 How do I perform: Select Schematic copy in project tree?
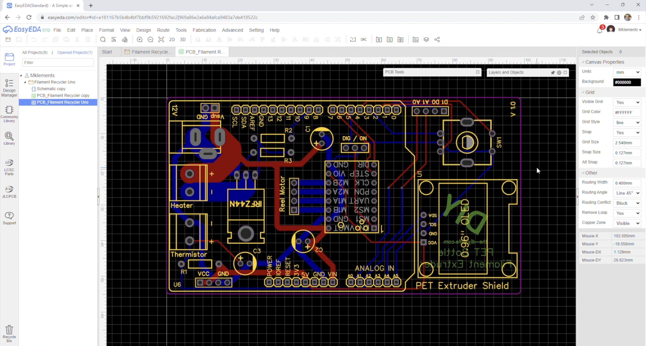51,89
